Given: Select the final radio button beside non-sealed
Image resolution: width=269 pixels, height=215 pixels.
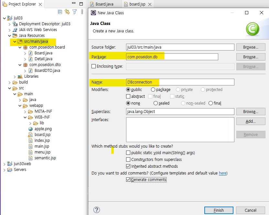Looking at the screenshot, I should pyautogui.click(x=211, y=103).
